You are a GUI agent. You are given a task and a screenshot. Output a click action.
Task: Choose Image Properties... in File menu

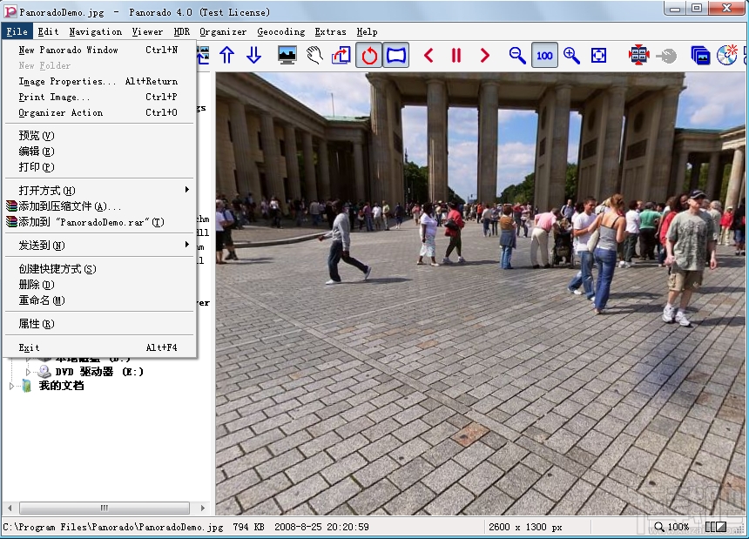pos(98,81)
